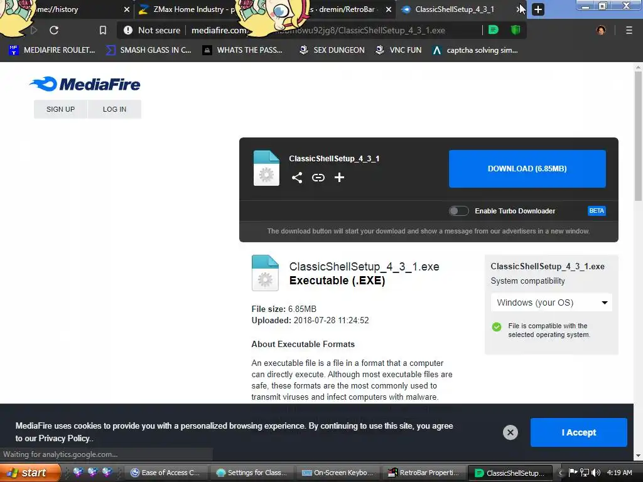Select the ClassicShellSetup_4_3_1 tab
This screenshot has width=643, height=482.
455,9
